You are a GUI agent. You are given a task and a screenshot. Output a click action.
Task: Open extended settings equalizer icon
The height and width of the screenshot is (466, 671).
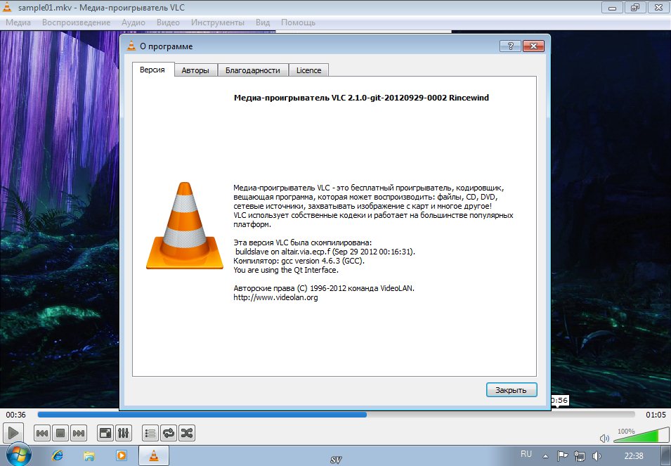pyautogui.click(x=122, y=434)
